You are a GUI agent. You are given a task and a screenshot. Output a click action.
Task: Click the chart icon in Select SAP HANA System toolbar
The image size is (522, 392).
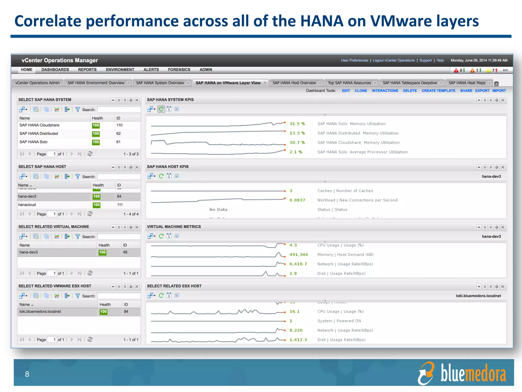[x=57, y=109]
